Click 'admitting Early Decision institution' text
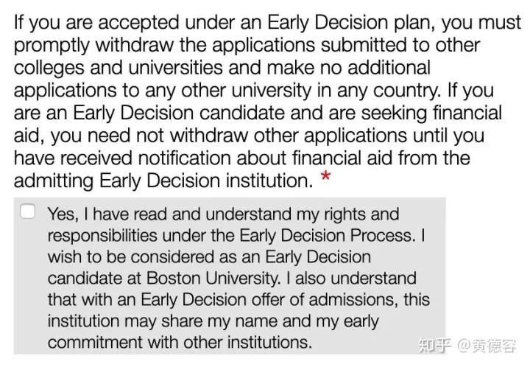This screenshot has width=530, height=367. (163, 181)
